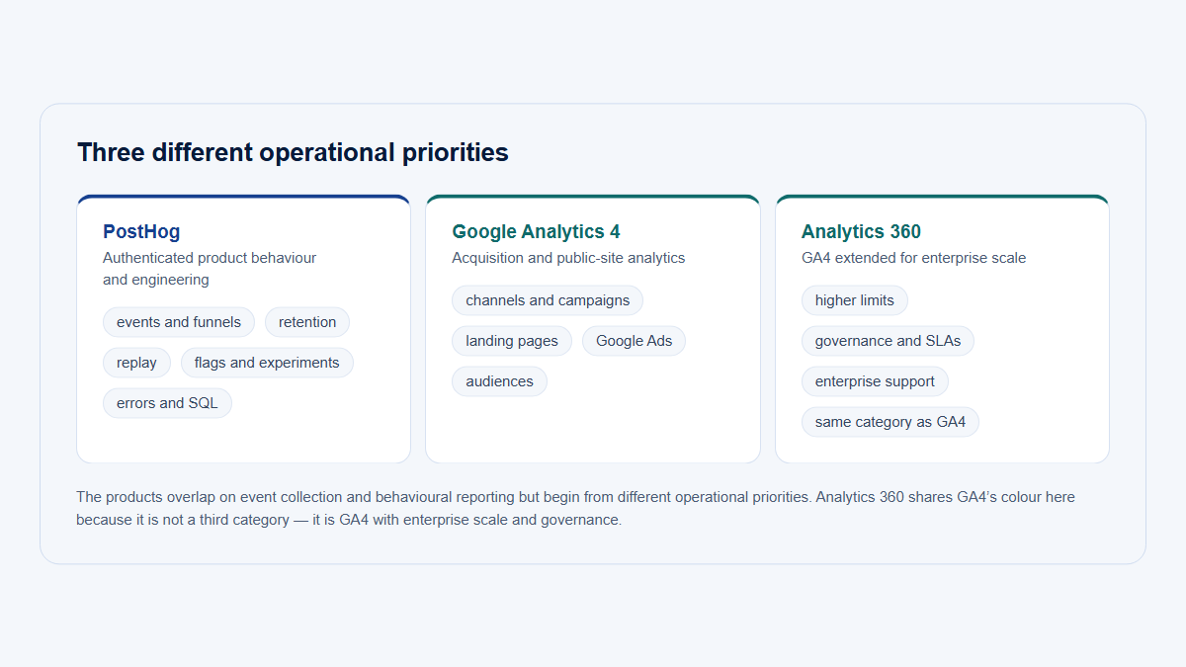This screenshot has width=1186, height=667.
Task: Click the PostHog card heading
Action: point(141,232)
